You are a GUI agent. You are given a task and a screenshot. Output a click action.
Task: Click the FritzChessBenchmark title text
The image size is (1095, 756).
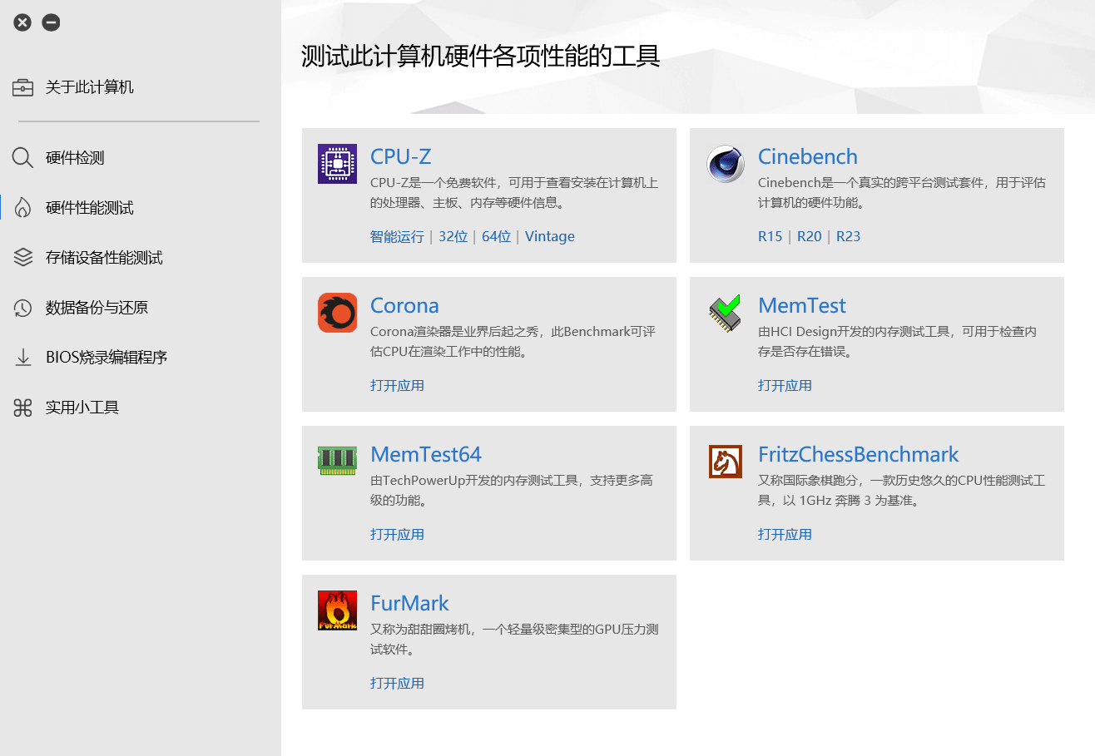pos(859,454)
